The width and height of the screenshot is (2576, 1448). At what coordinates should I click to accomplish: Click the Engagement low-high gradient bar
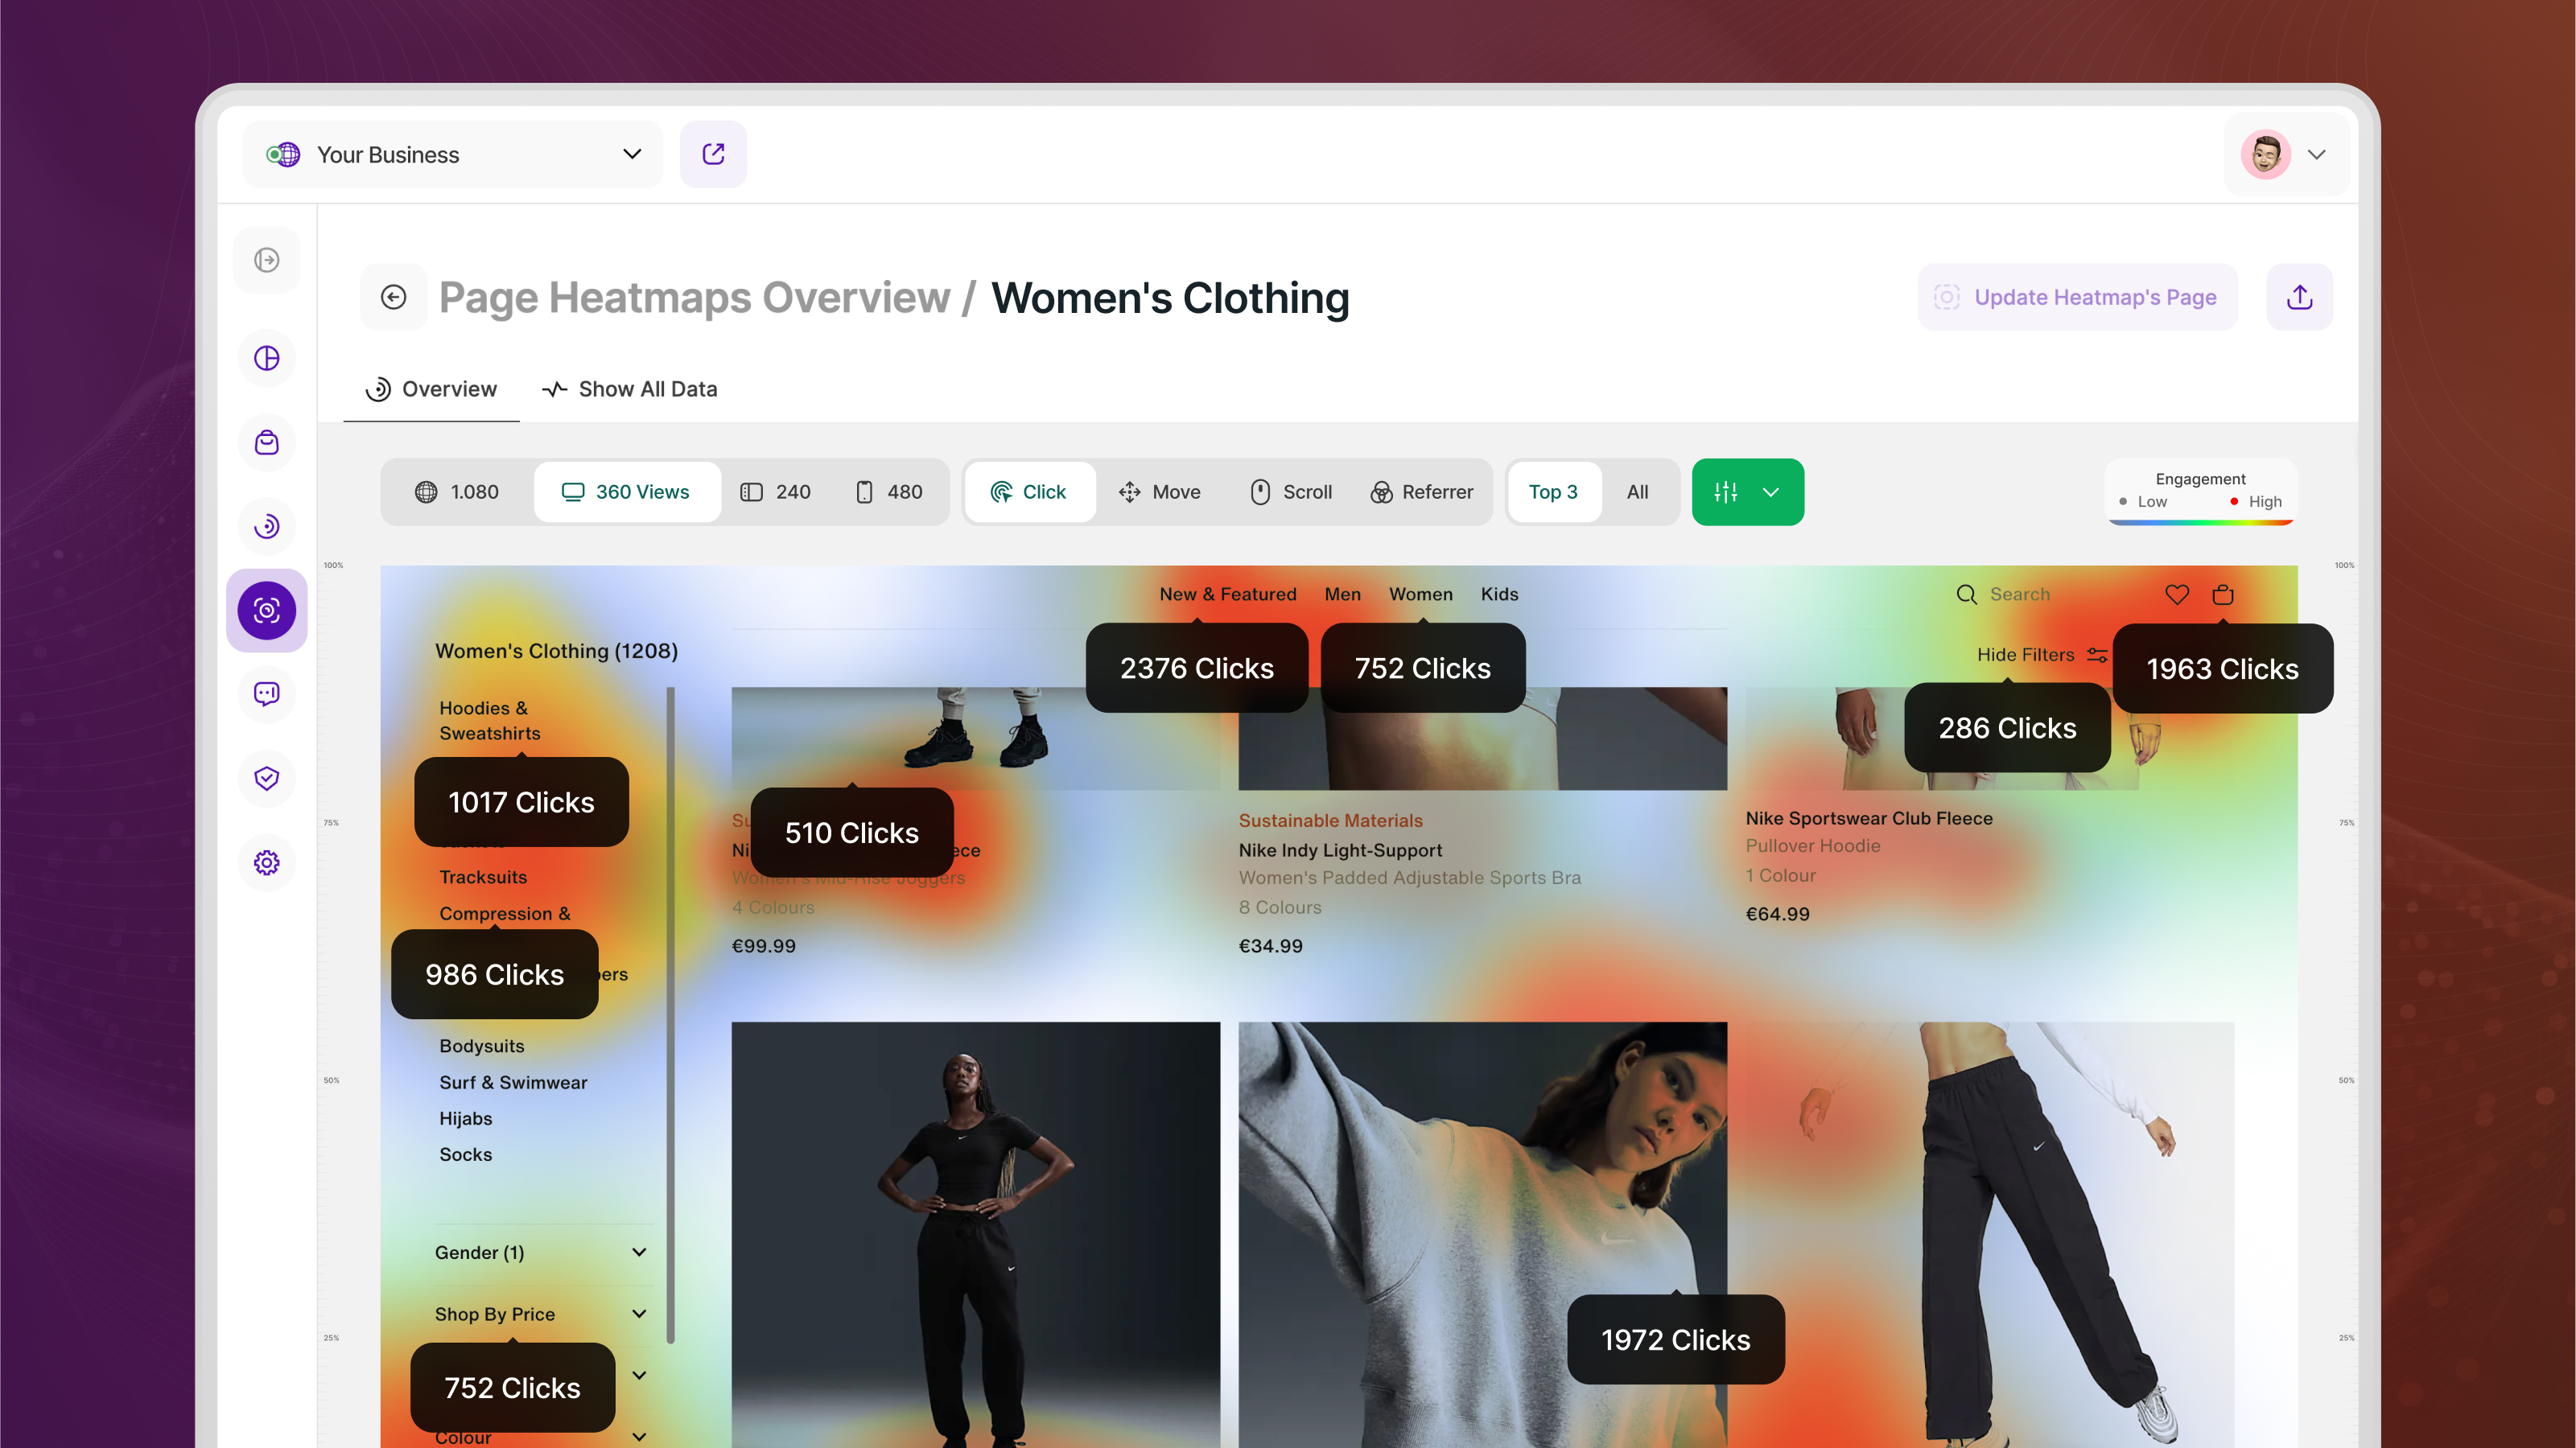click(2200, 521)
